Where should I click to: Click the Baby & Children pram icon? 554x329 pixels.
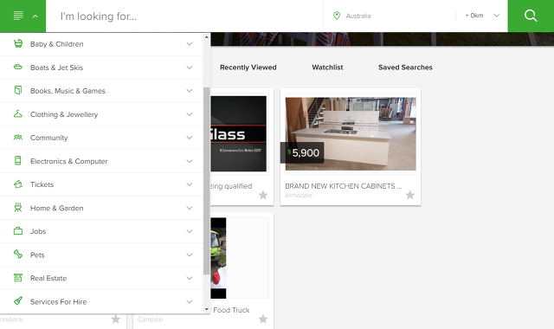[x=18, y=44]
